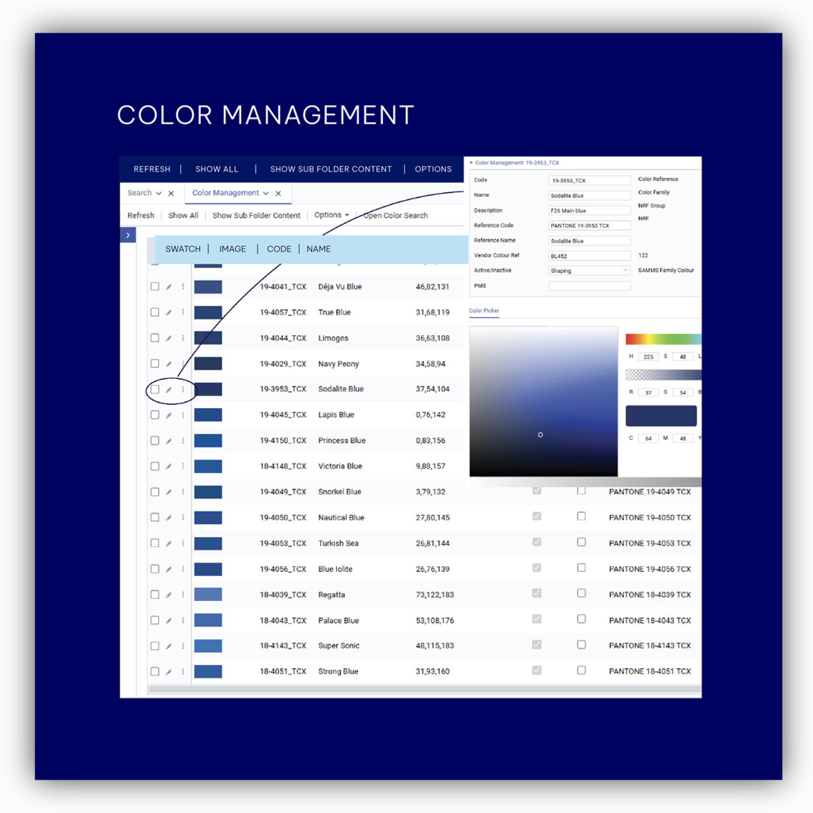This screenshot has width=813, height=813.
Task: Select SHOW ALL in the top menu
Action: pos(216,169)
